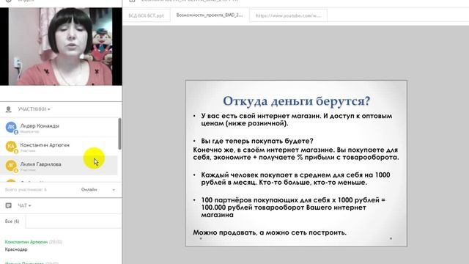Switch to Возможности_проекта_BMD_2 tab
469x264 pixels.
click(210, 15)
